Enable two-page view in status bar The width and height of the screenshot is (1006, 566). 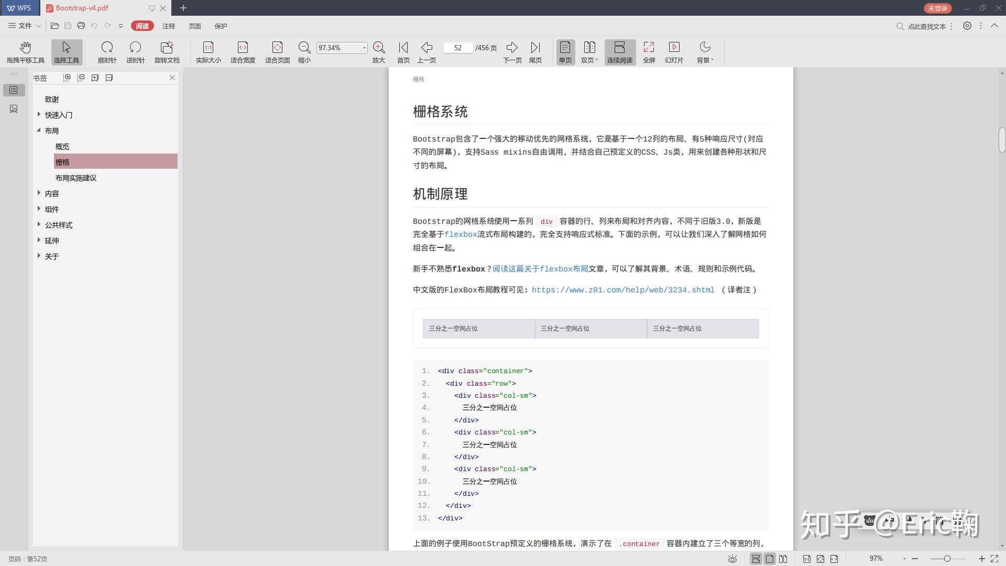pos(783,559)
